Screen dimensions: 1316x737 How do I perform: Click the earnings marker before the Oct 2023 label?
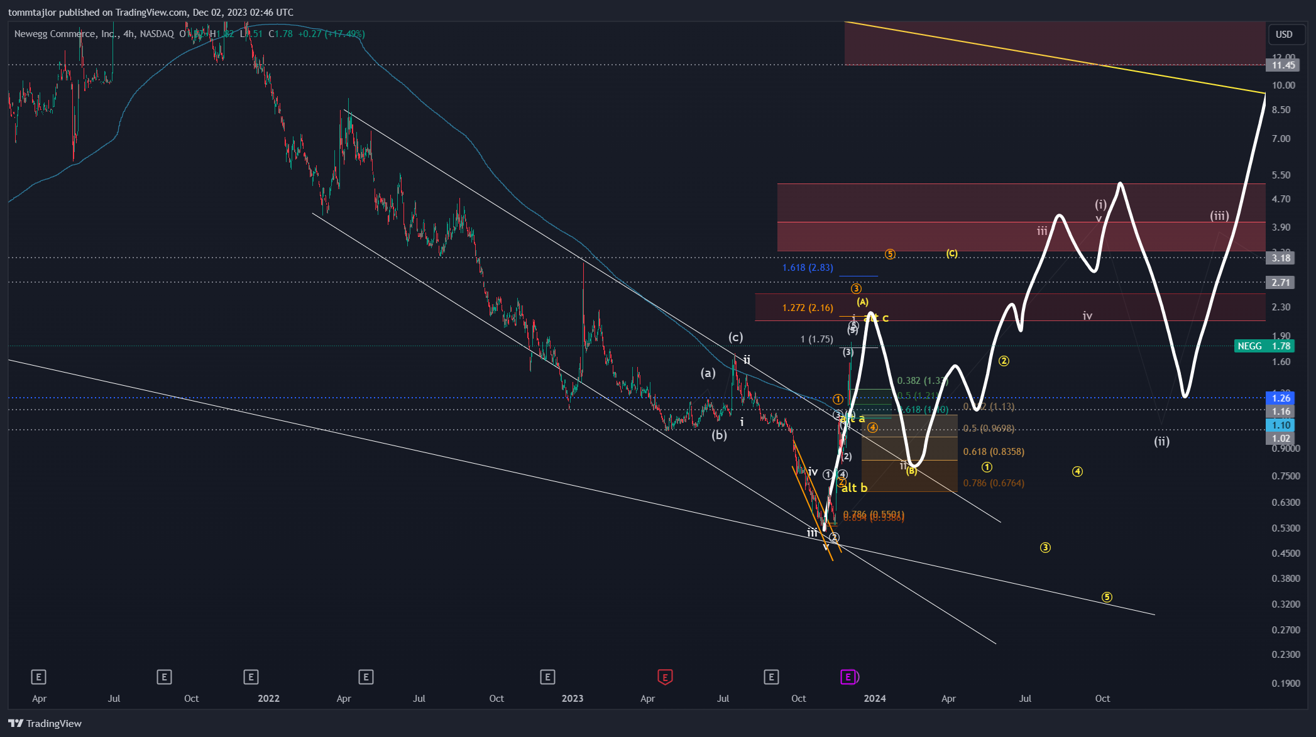(x=771, y=677)
